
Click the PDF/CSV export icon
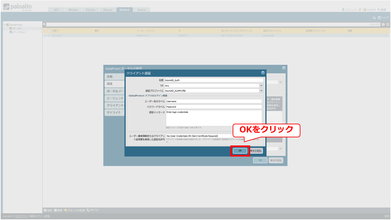[88, 210]
